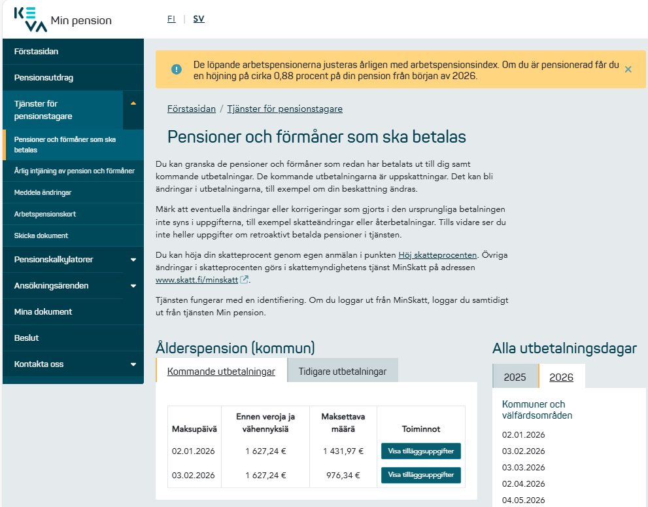The image size is (648, 507).
Task: Click the info icon in yellow banner
Action: (x=177, y=69)
